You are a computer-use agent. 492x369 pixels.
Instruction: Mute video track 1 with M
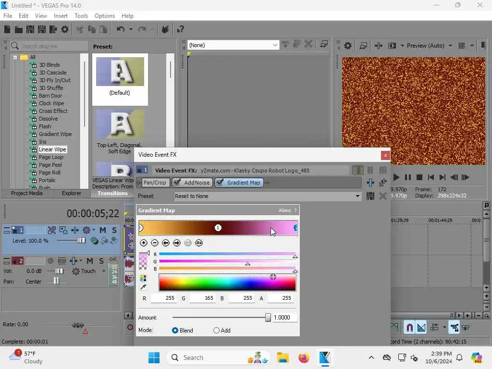103,230
